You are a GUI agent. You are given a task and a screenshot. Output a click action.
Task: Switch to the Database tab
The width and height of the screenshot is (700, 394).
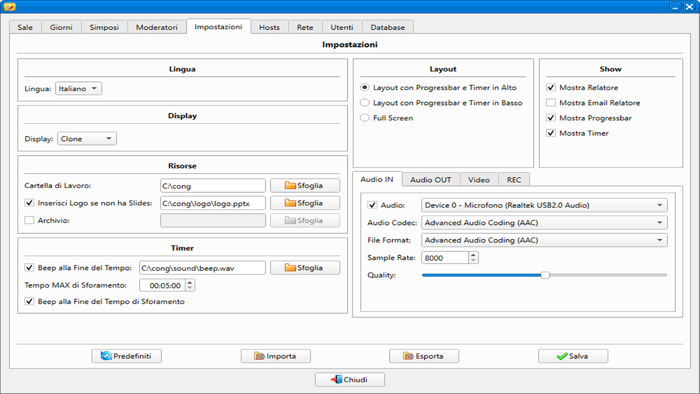(388, 27)
